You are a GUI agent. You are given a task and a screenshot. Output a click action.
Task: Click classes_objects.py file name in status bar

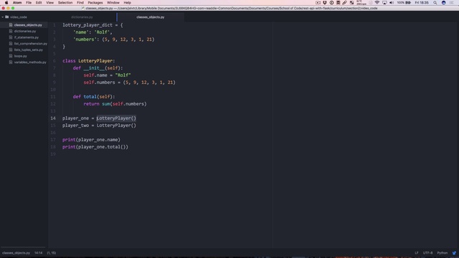click(x=16, y=253)
